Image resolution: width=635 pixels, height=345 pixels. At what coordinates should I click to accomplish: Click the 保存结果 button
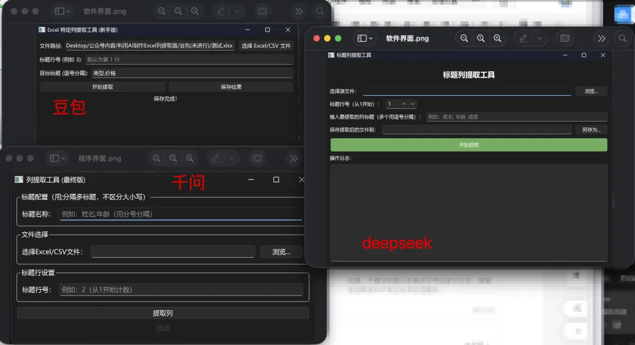231,86
